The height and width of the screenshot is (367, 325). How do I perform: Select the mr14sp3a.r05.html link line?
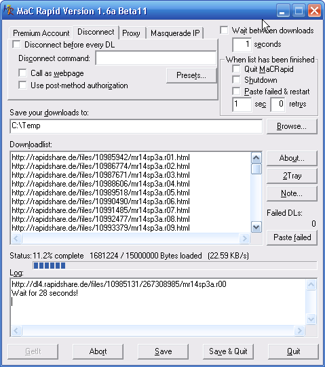point(100,193)
